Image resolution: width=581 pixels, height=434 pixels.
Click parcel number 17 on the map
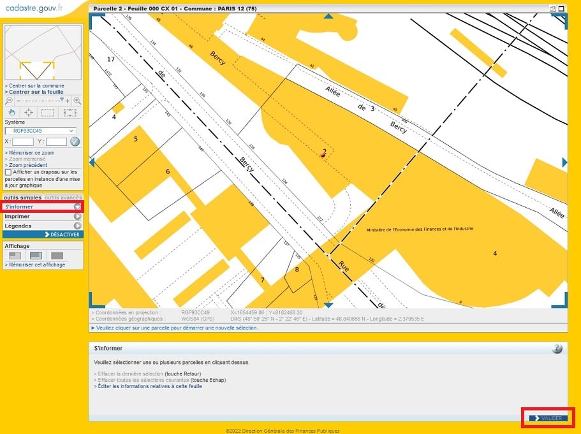pos(111,59)
